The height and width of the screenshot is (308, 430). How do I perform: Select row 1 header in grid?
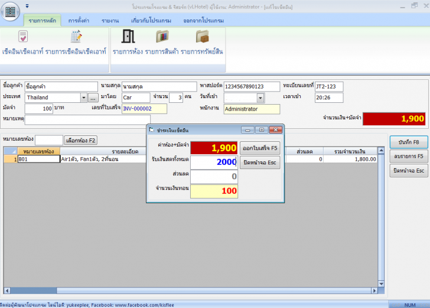(x=11, y=159)
